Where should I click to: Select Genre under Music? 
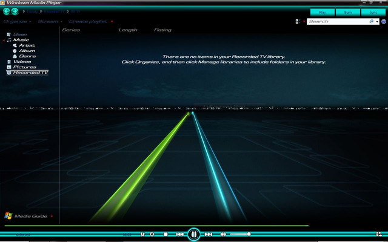pos(27,56)
